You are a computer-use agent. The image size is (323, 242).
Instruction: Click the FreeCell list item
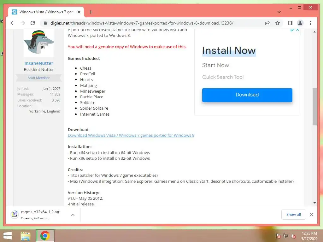click(88, 74)
